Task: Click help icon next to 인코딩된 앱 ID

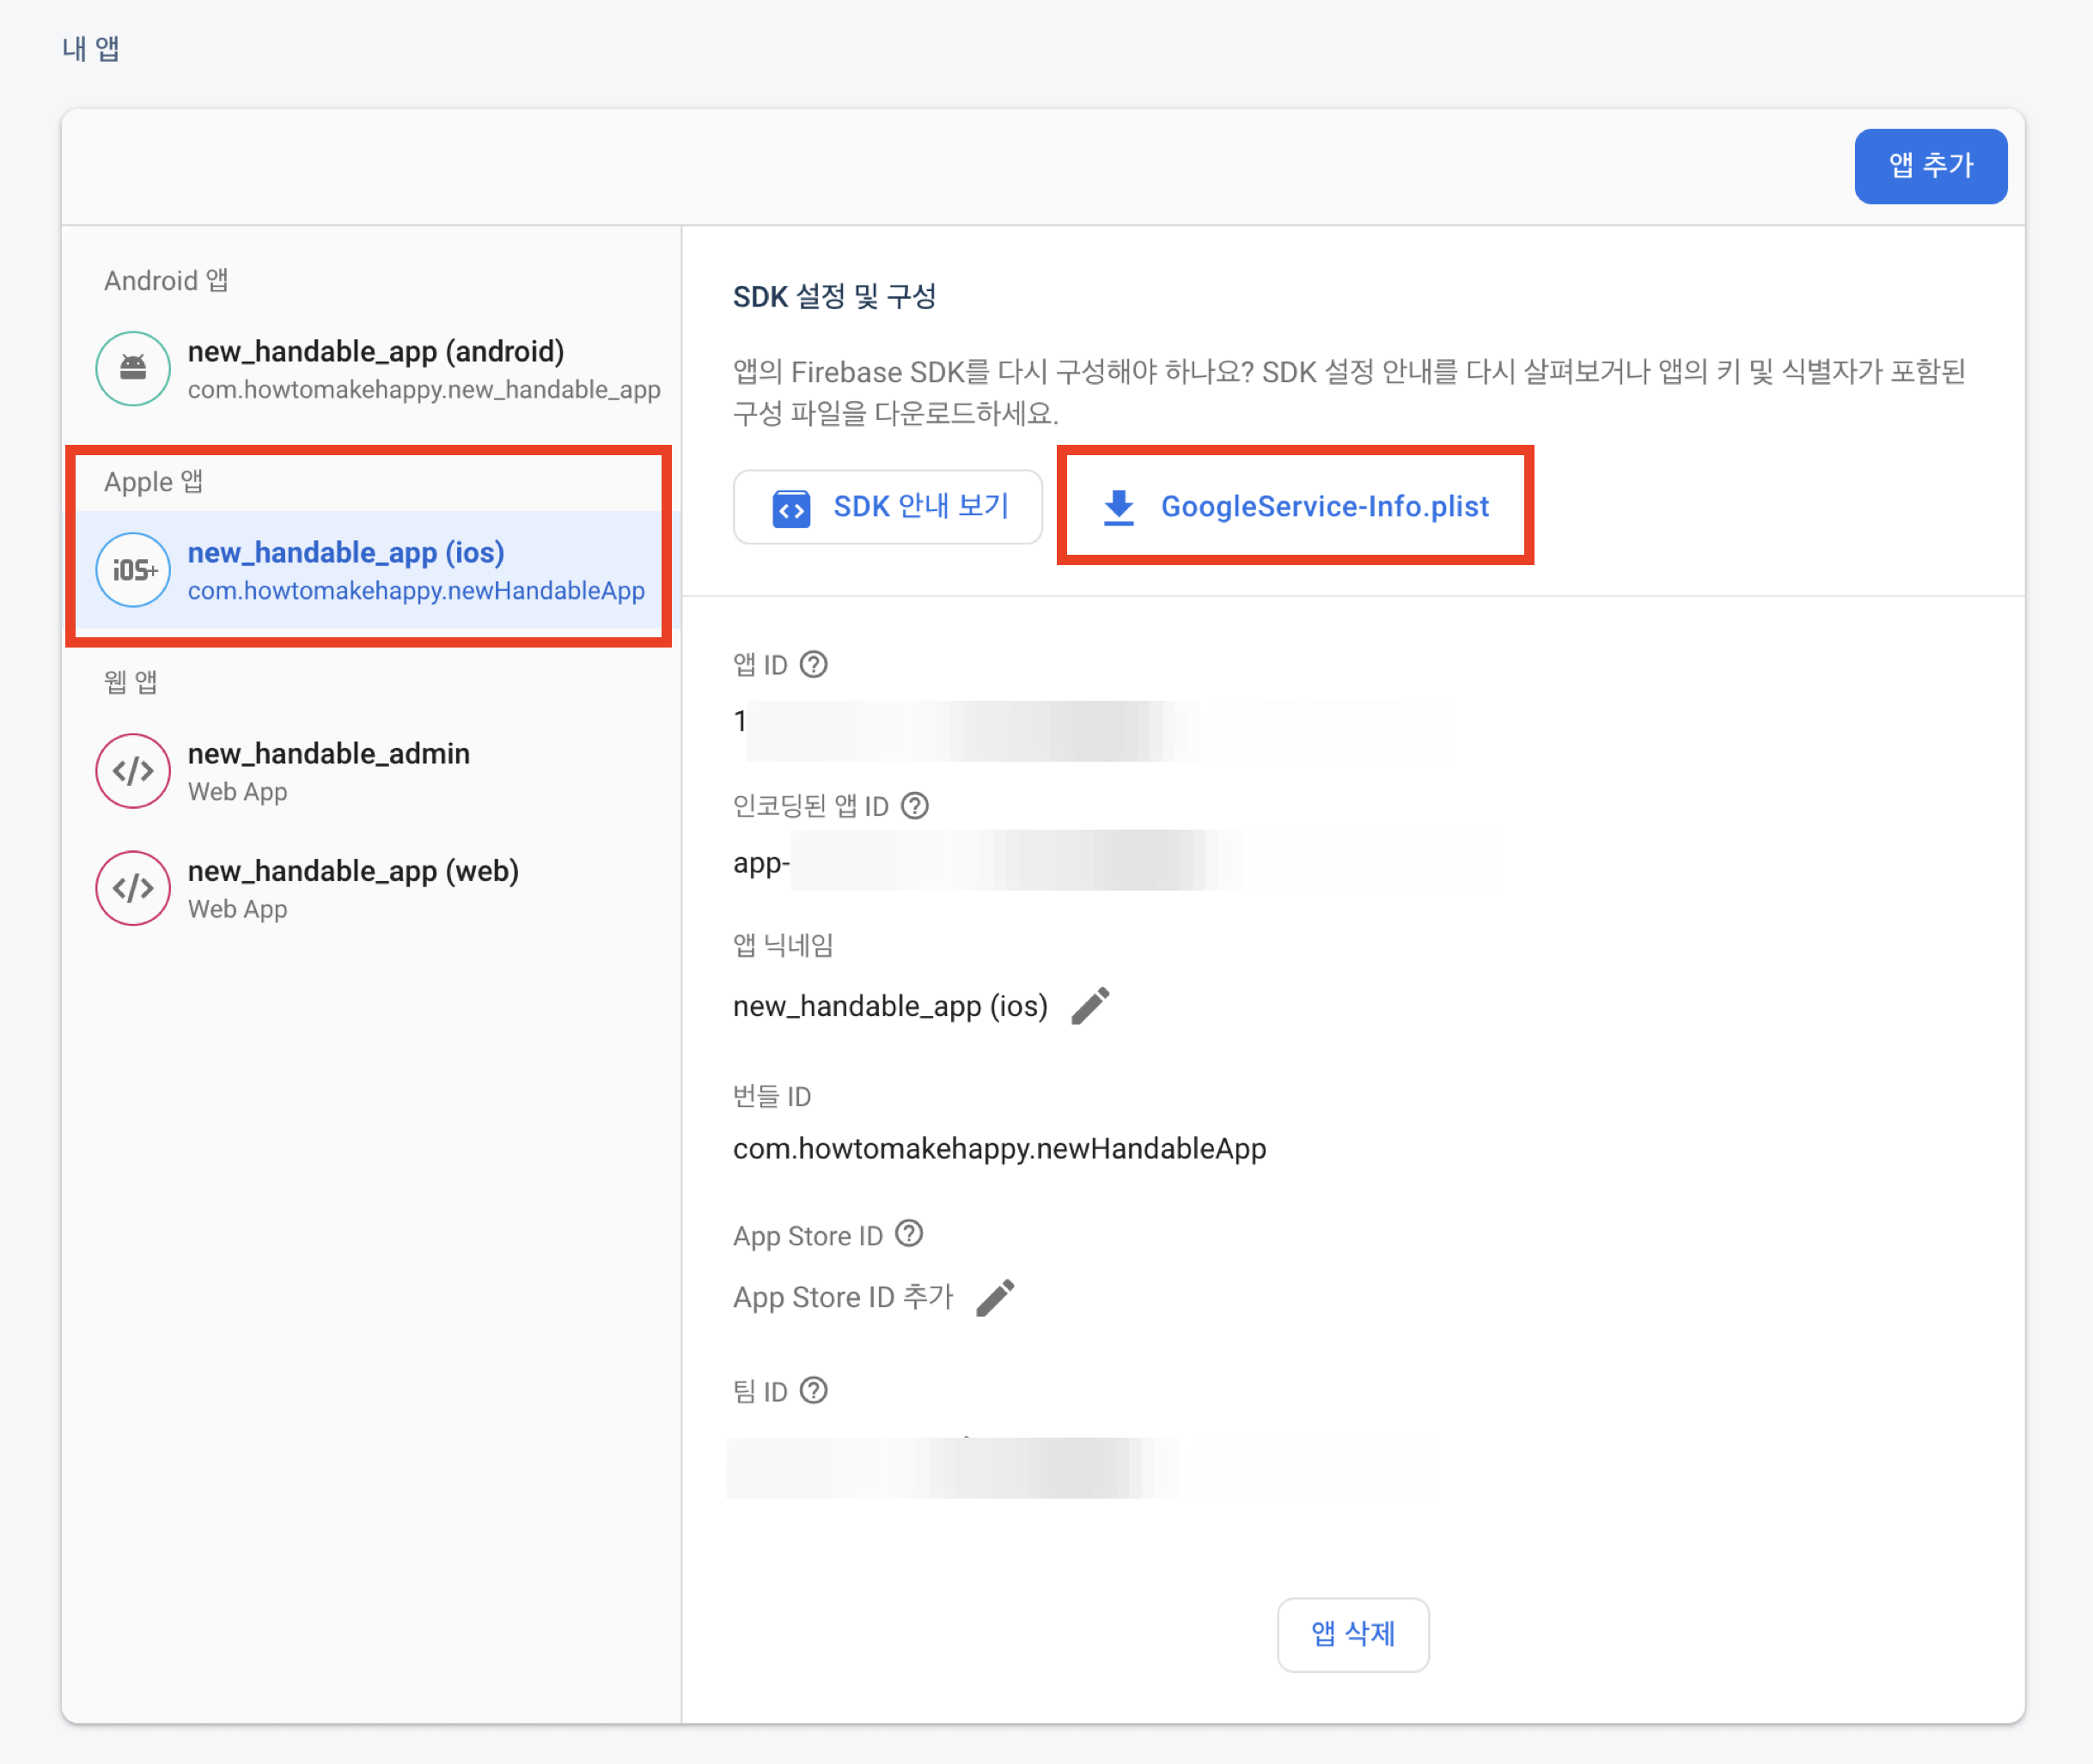Action: click(915, 806)
